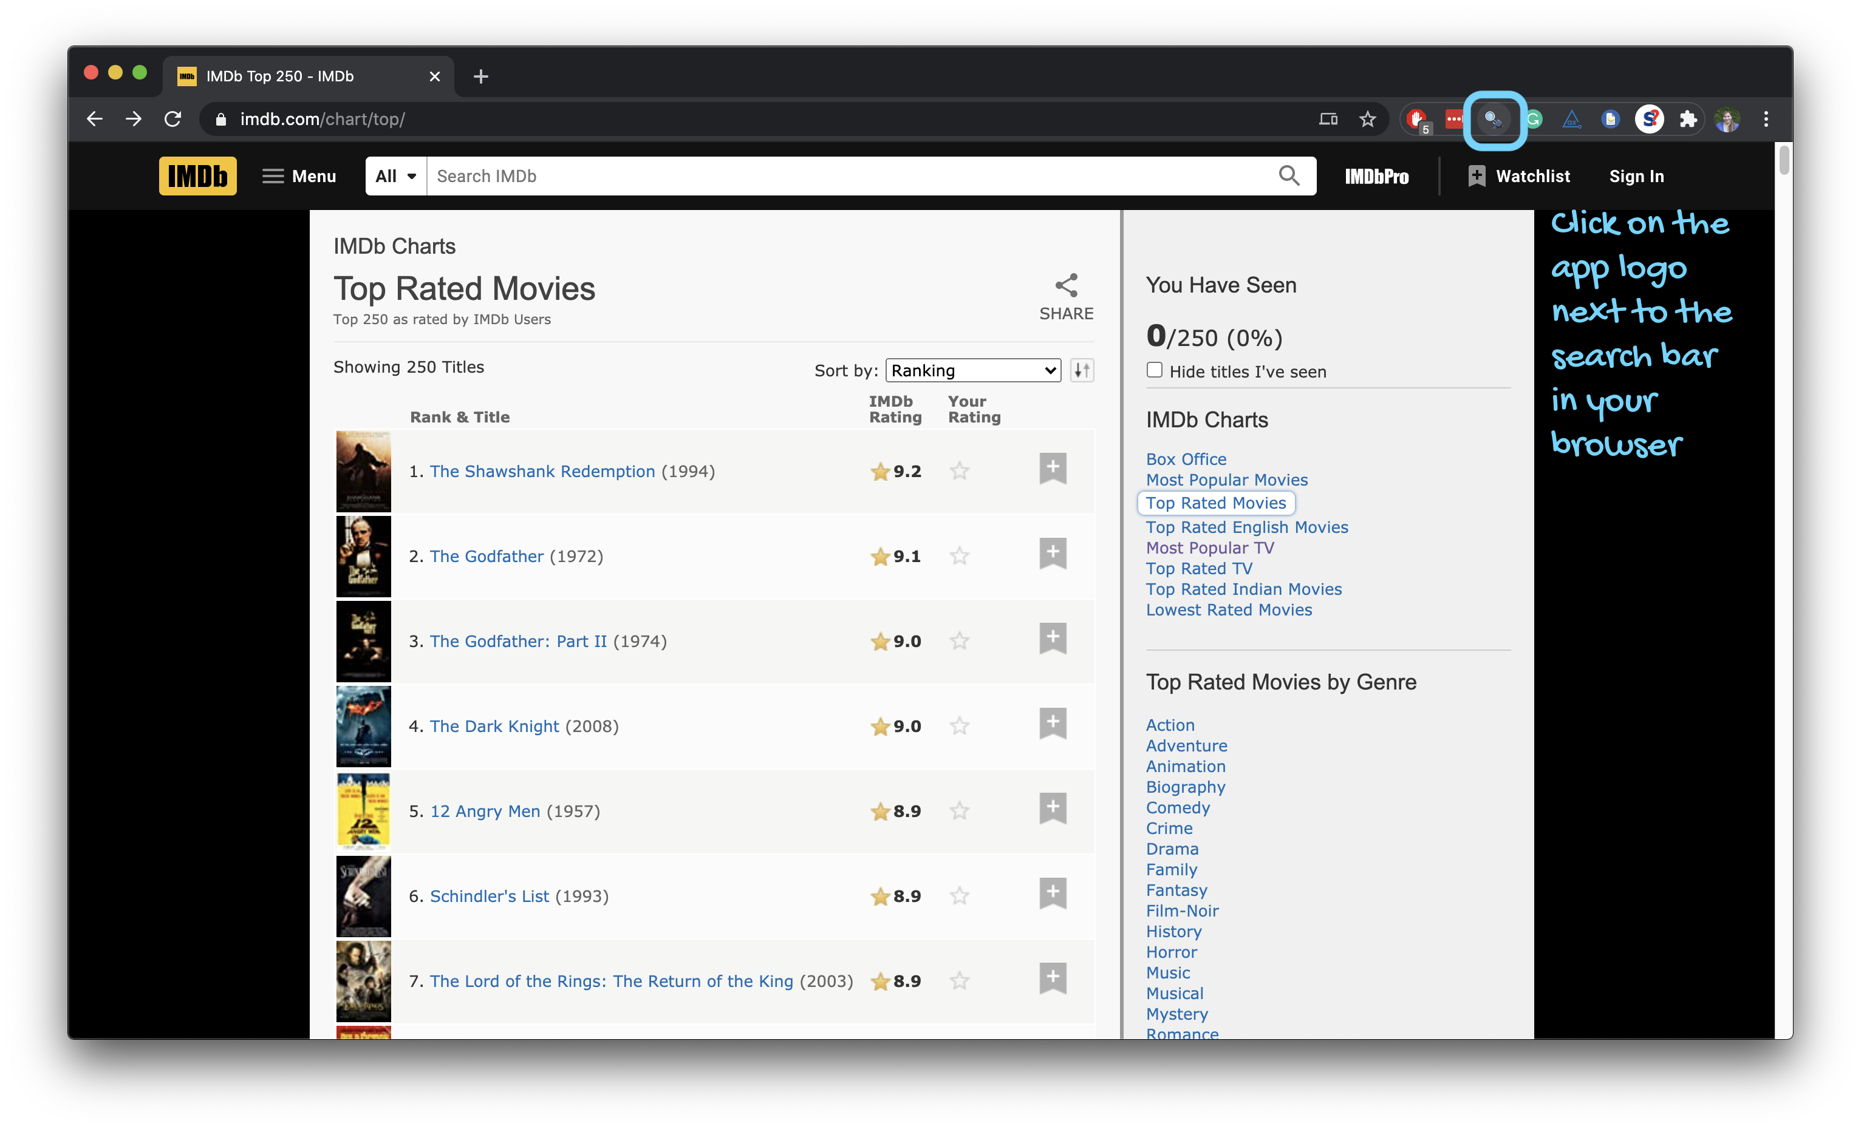Open the Box Office chart link
The height and width of the screenshot is (1129, 1861).
point(1186,459)
